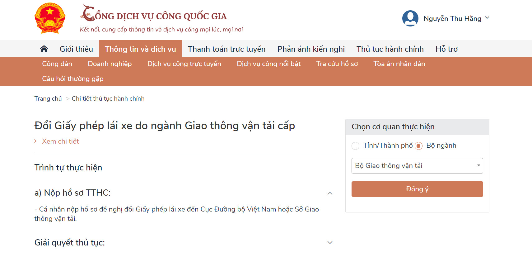Click the home icon in navigation bar
Viewport: 532px width, 257px height.
(44, 49)
